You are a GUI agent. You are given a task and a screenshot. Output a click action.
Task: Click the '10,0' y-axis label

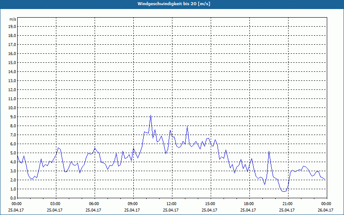(12, 108)
